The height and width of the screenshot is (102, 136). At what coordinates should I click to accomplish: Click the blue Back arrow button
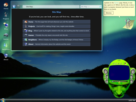14,7
